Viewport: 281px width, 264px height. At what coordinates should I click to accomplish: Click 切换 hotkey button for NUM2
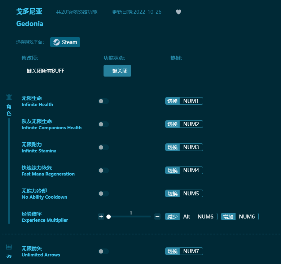[172, 124]
